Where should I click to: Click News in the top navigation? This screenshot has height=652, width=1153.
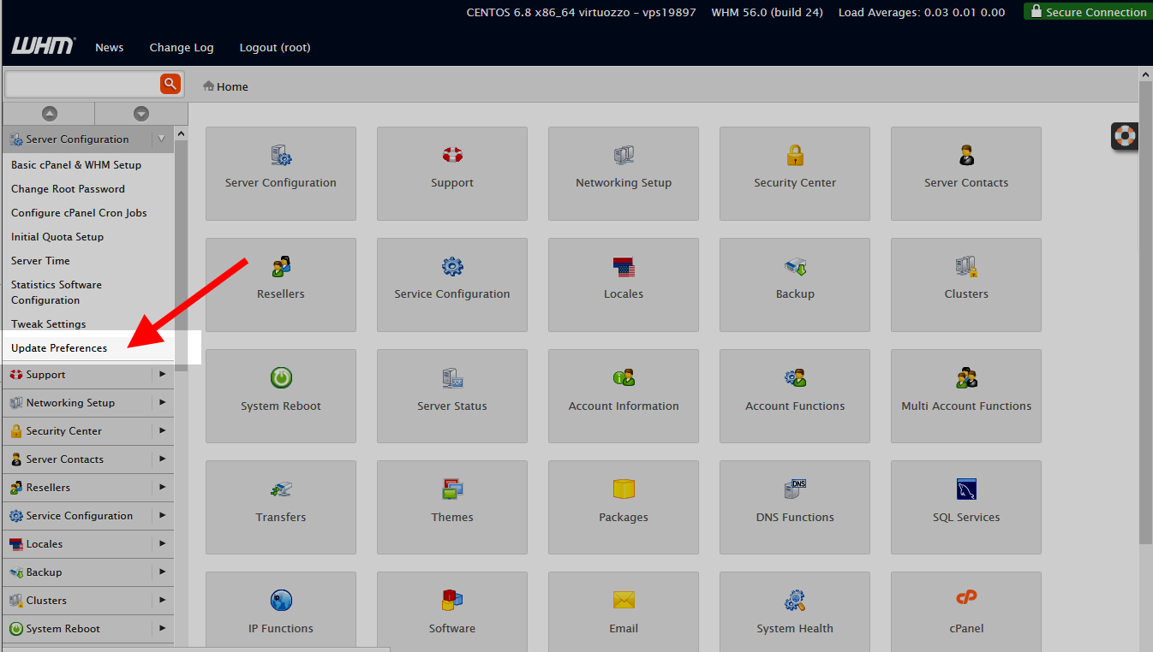pos(110,48)
